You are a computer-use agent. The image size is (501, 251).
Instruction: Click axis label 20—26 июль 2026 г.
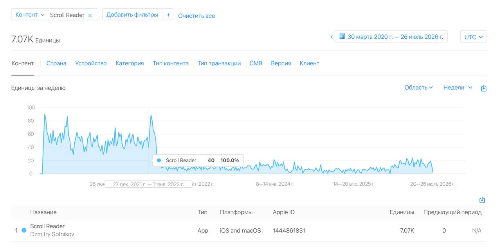click(x=433, y=184)
